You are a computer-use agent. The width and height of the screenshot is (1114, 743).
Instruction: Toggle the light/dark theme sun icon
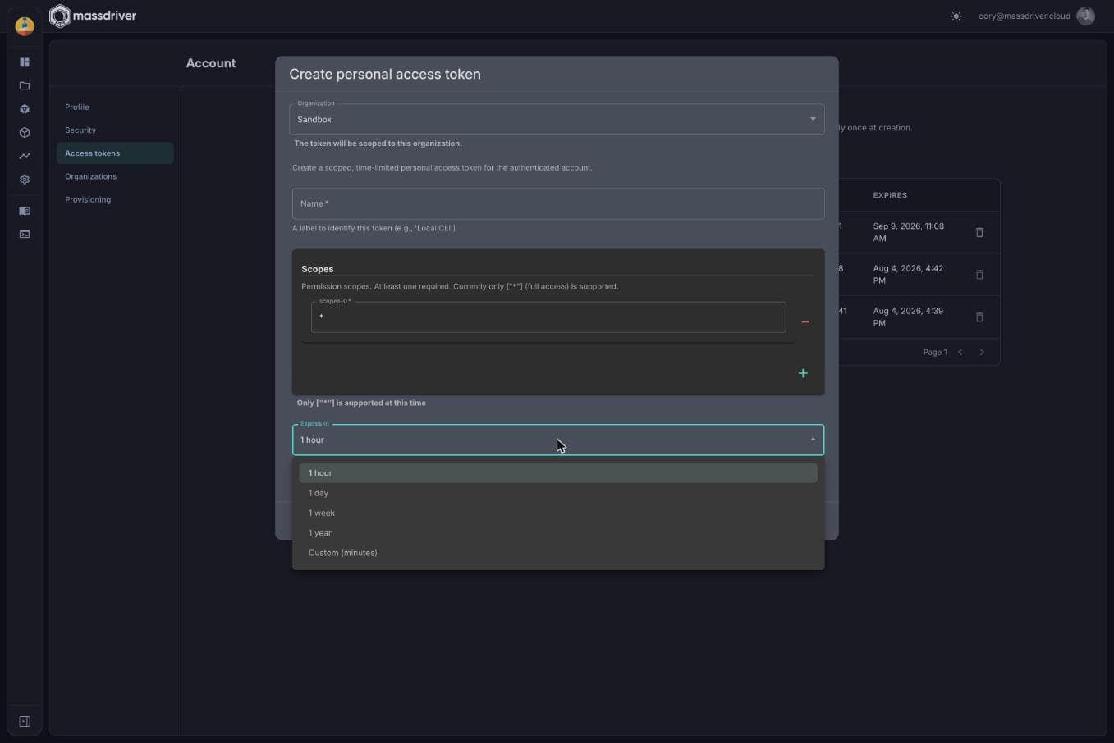pos(956,16)
